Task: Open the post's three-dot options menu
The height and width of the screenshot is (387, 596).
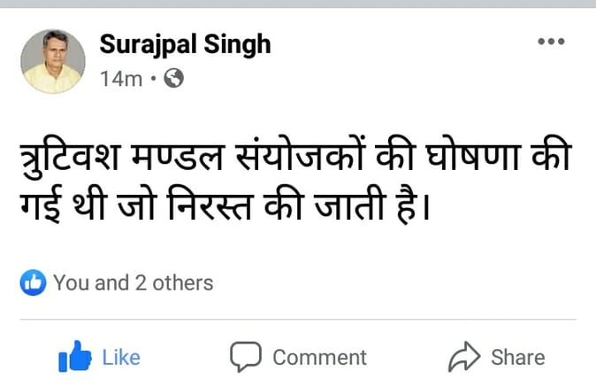Action: (x=551, y=42)
